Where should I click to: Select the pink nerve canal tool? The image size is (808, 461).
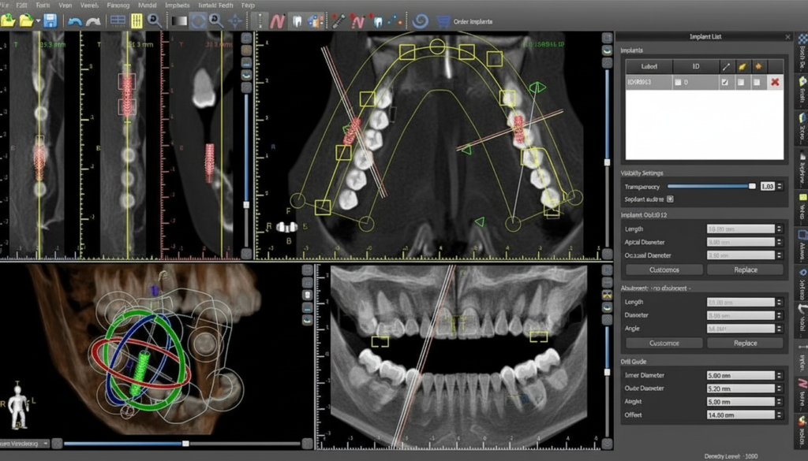point(278,21)
